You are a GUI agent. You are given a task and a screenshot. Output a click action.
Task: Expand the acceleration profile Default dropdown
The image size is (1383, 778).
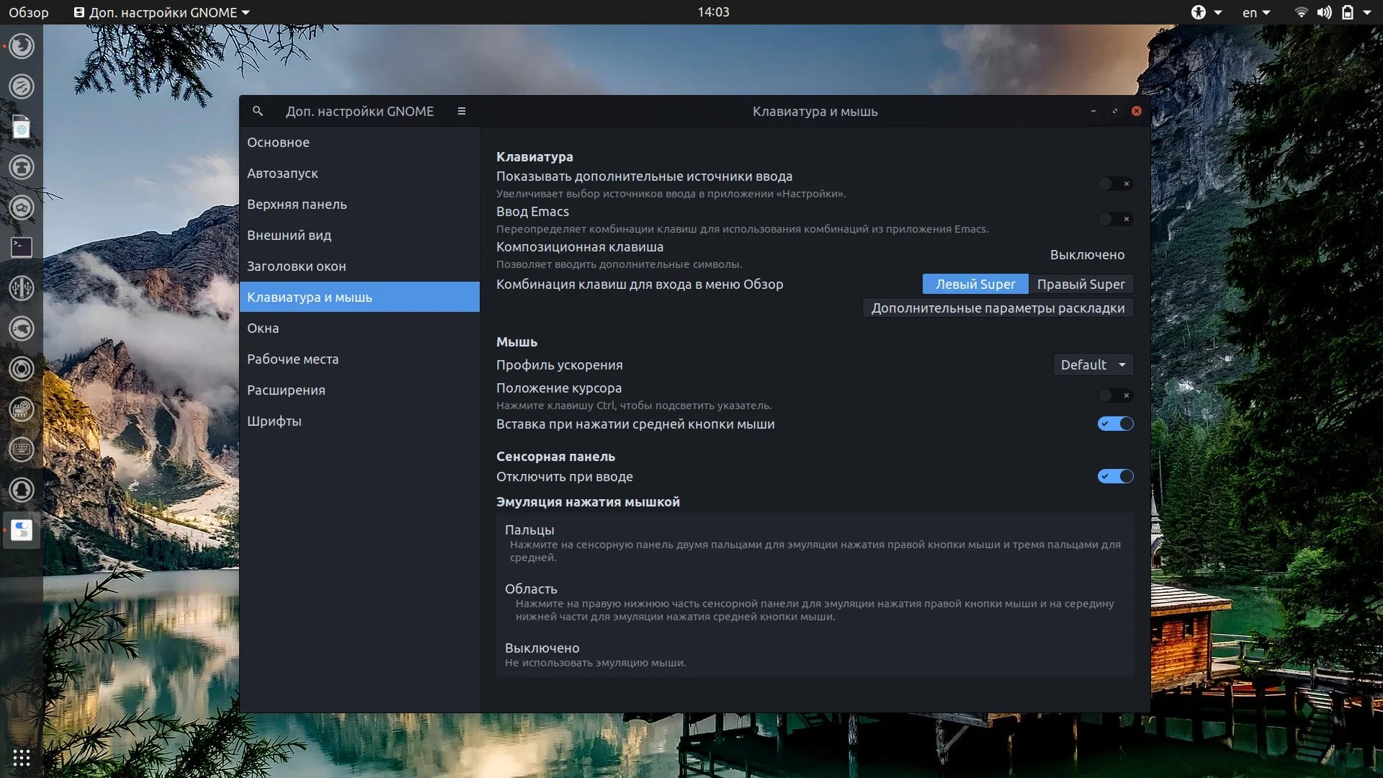1093,365
